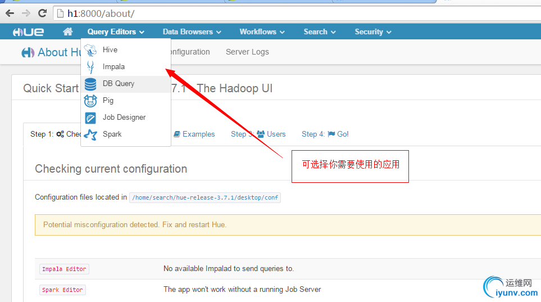
Task: Click 'No available Impalad to send queries to.'
Action: [x=229, y=268]
